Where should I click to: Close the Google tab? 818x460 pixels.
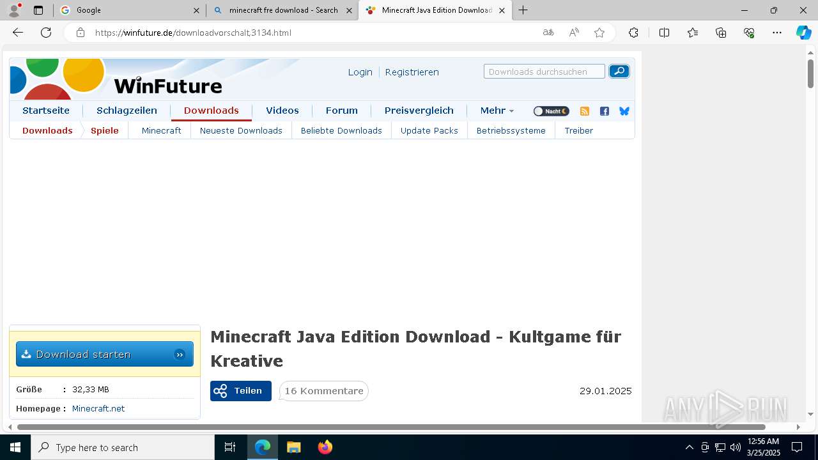pos(197,10)
